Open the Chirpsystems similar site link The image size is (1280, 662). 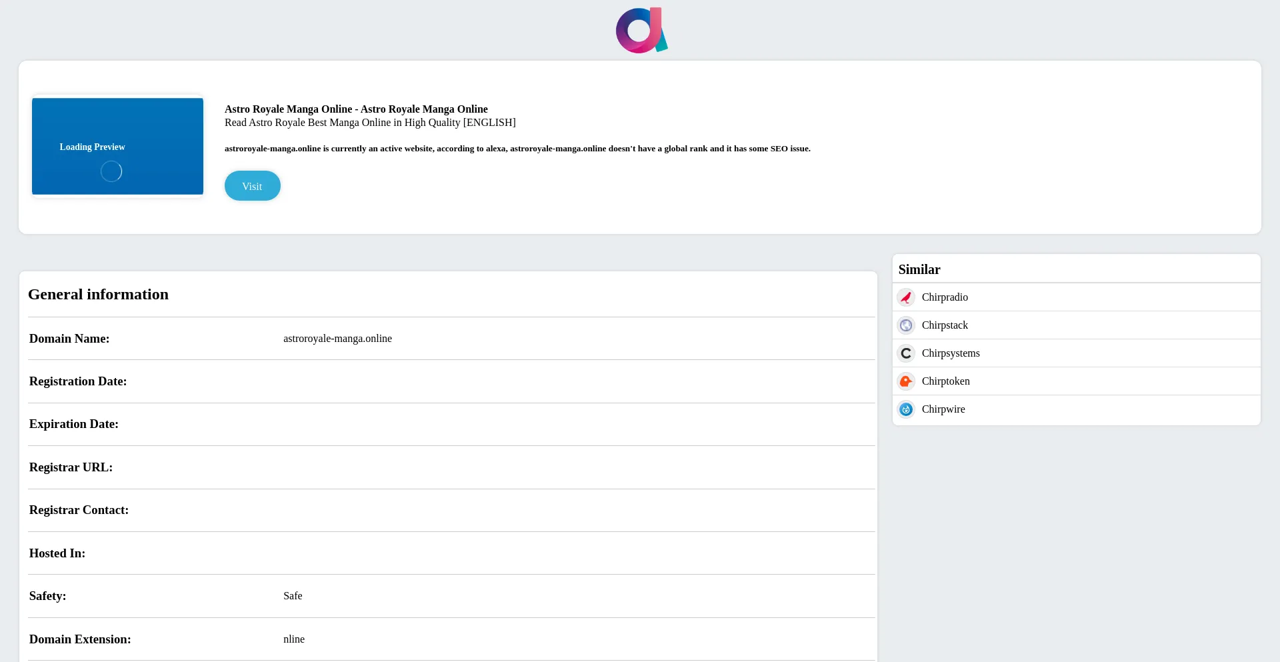[x=951, y=353]
